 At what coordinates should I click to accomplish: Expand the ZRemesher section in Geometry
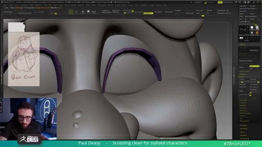(243, 111)
